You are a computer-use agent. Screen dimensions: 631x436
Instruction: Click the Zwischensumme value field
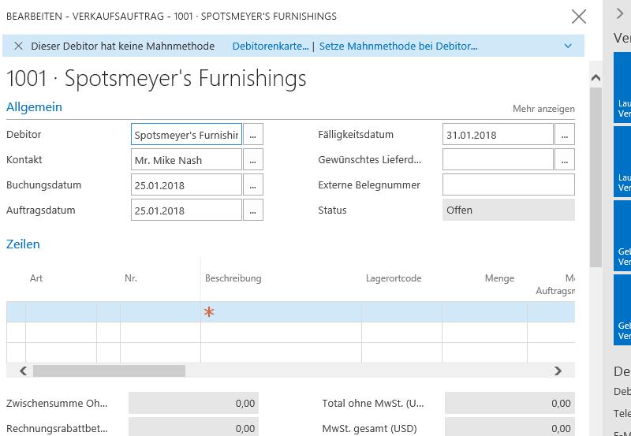point(193,403)
